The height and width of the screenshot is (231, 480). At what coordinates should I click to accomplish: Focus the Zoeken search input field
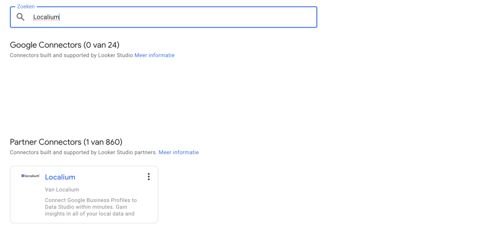pyautogui.click(x=164, y=17)
